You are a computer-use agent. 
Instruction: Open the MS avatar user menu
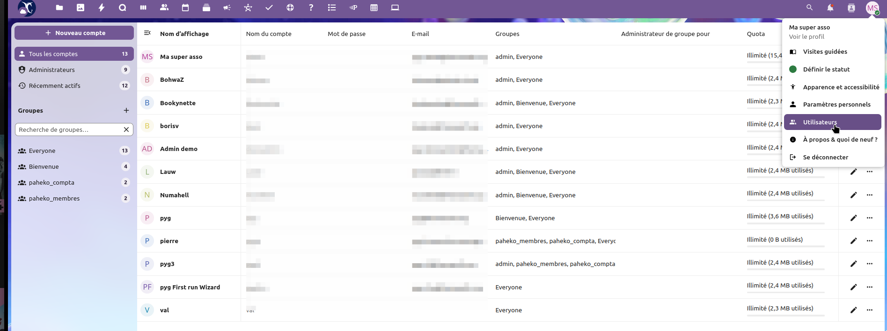[872, 8]
